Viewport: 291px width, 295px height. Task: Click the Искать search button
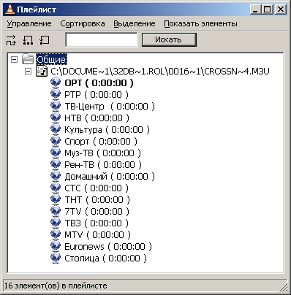(x=169, y=39)
